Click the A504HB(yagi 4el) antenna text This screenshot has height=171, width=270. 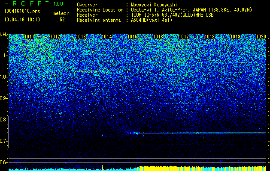(152, 20)
